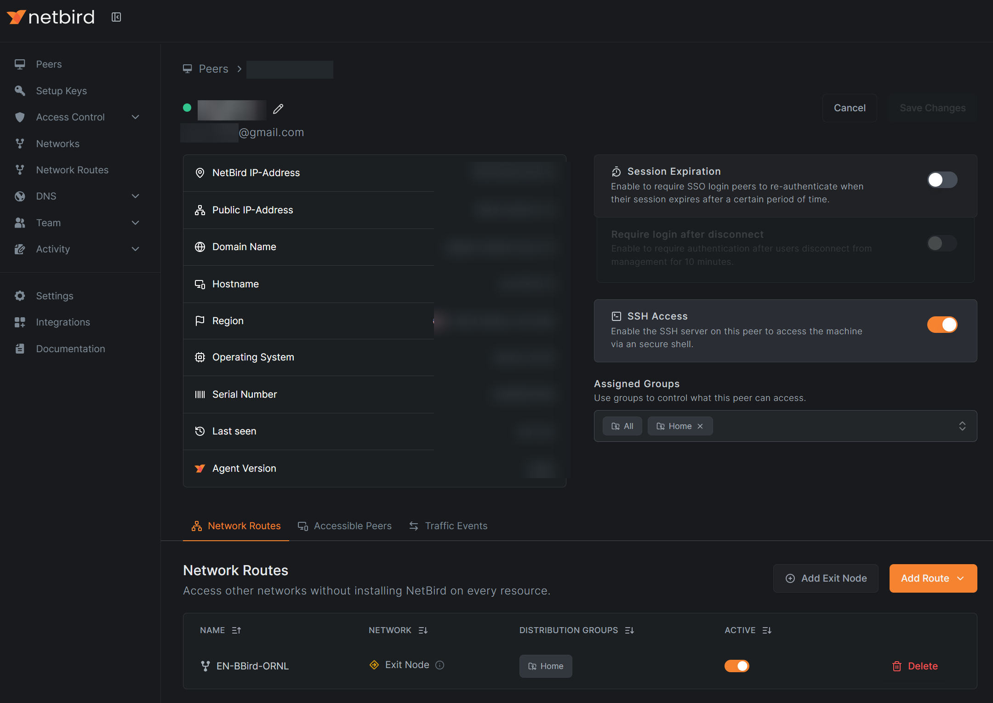This screenshot has height=703, width=993.
Task: Click the Peers breadcrumb link
Action: tap(213, 69)
